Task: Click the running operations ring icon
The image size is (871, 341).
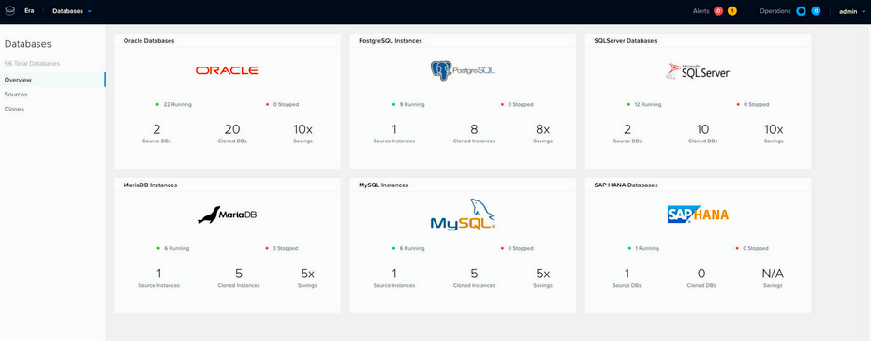Action: click(x=801, y=11)
